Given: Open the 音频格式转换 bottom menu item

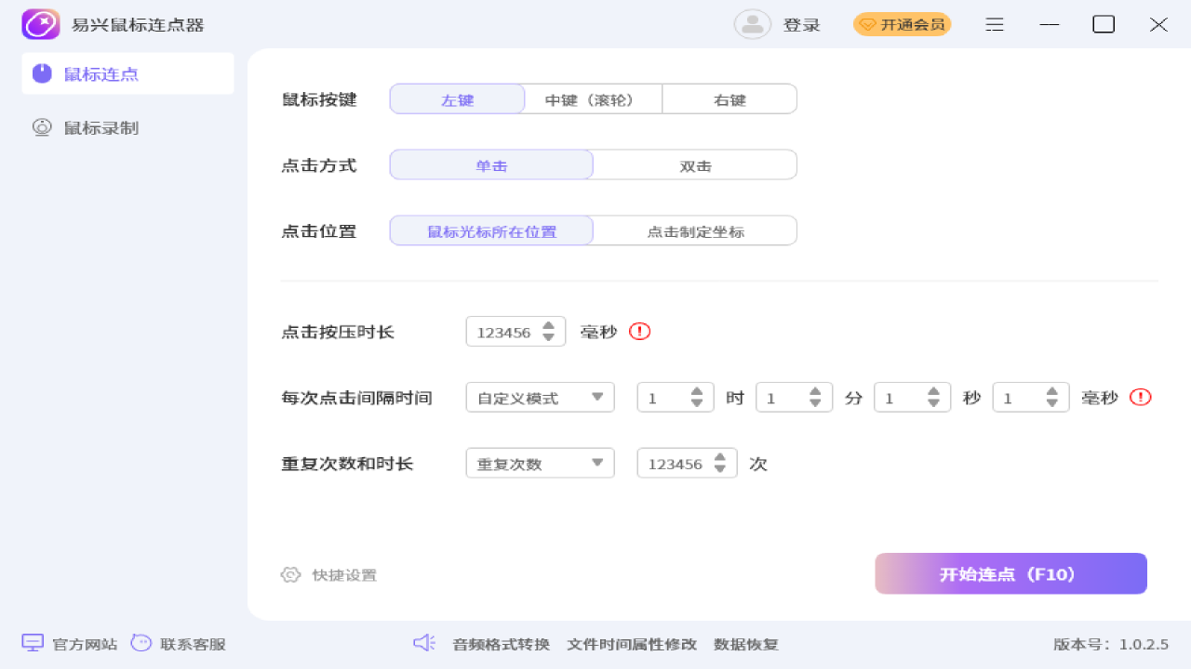Looking at the screenshot, I should pyautogui.click(x=501, y=643).
